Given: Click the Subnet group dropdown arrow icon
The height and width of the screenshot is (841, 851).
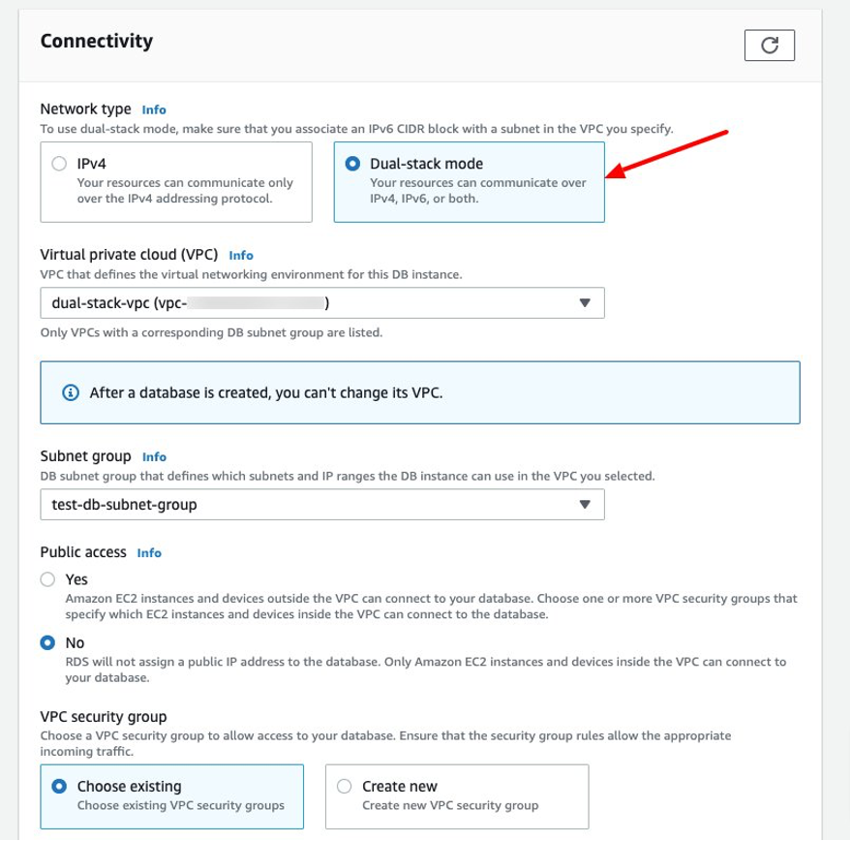Looking at the screenshot, I should pos(585,505).
